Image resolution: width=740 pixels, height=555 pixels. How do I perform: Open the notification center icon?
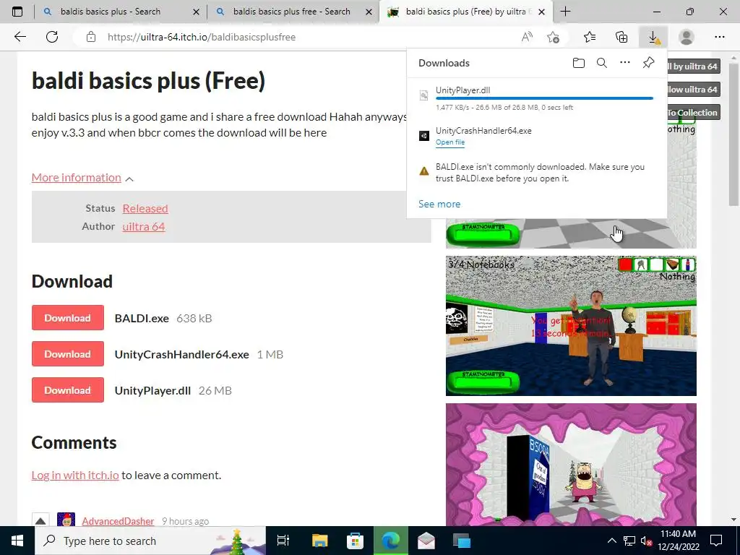click(x=716, y=541)
